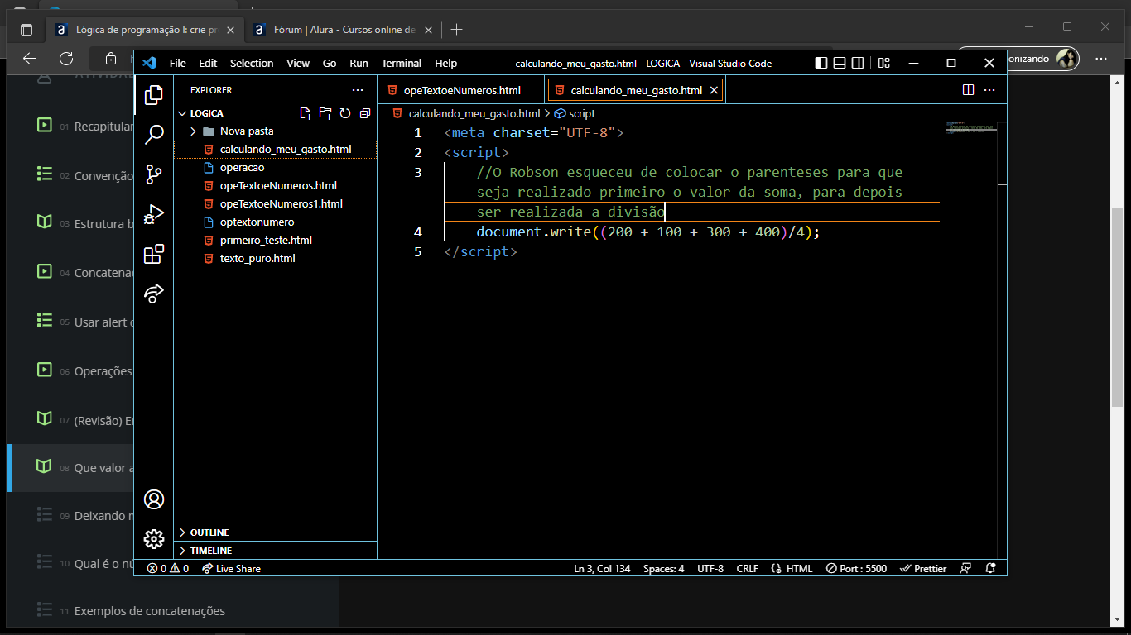Screen dimensions: 1131x635
Task: Click the script breadcrumb item
Action: [575, 113]
